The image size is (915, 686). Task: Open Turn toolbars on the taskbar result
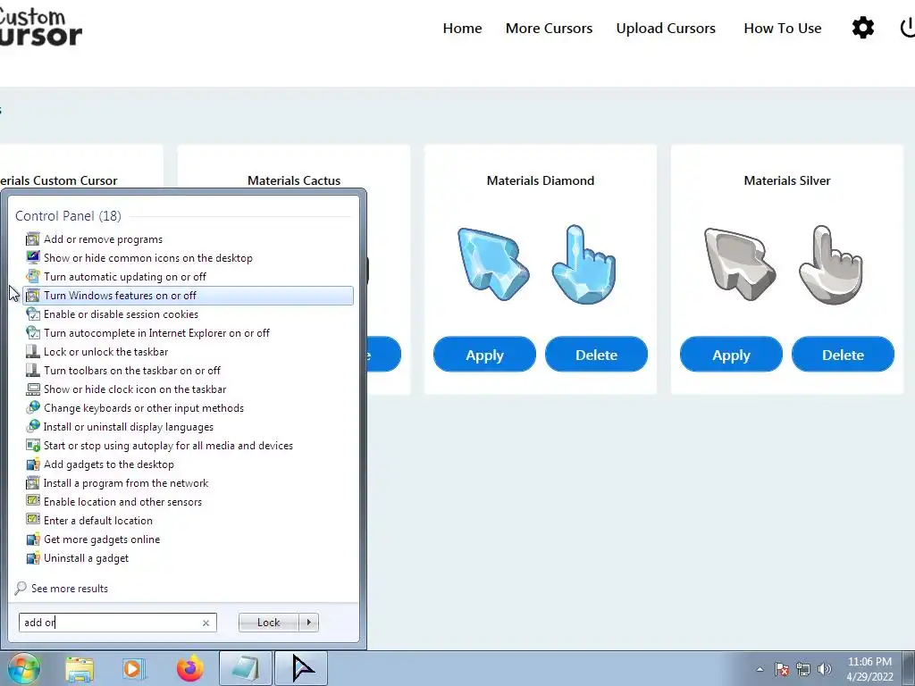pyautogui.click(x=188, y=371)
